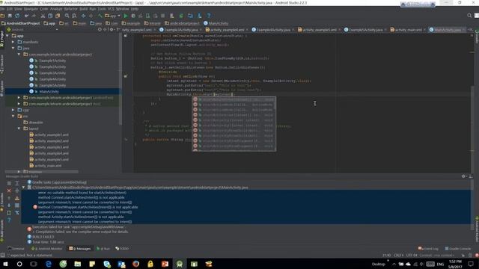Click AndroidStartProject in the breadcrumb bar
This screenshot has width=479, height=269.
[x=20, y=23]
